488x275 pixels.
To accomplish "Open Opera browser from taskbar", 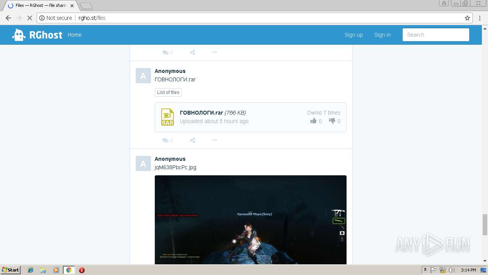I will (x=82, y=270).
